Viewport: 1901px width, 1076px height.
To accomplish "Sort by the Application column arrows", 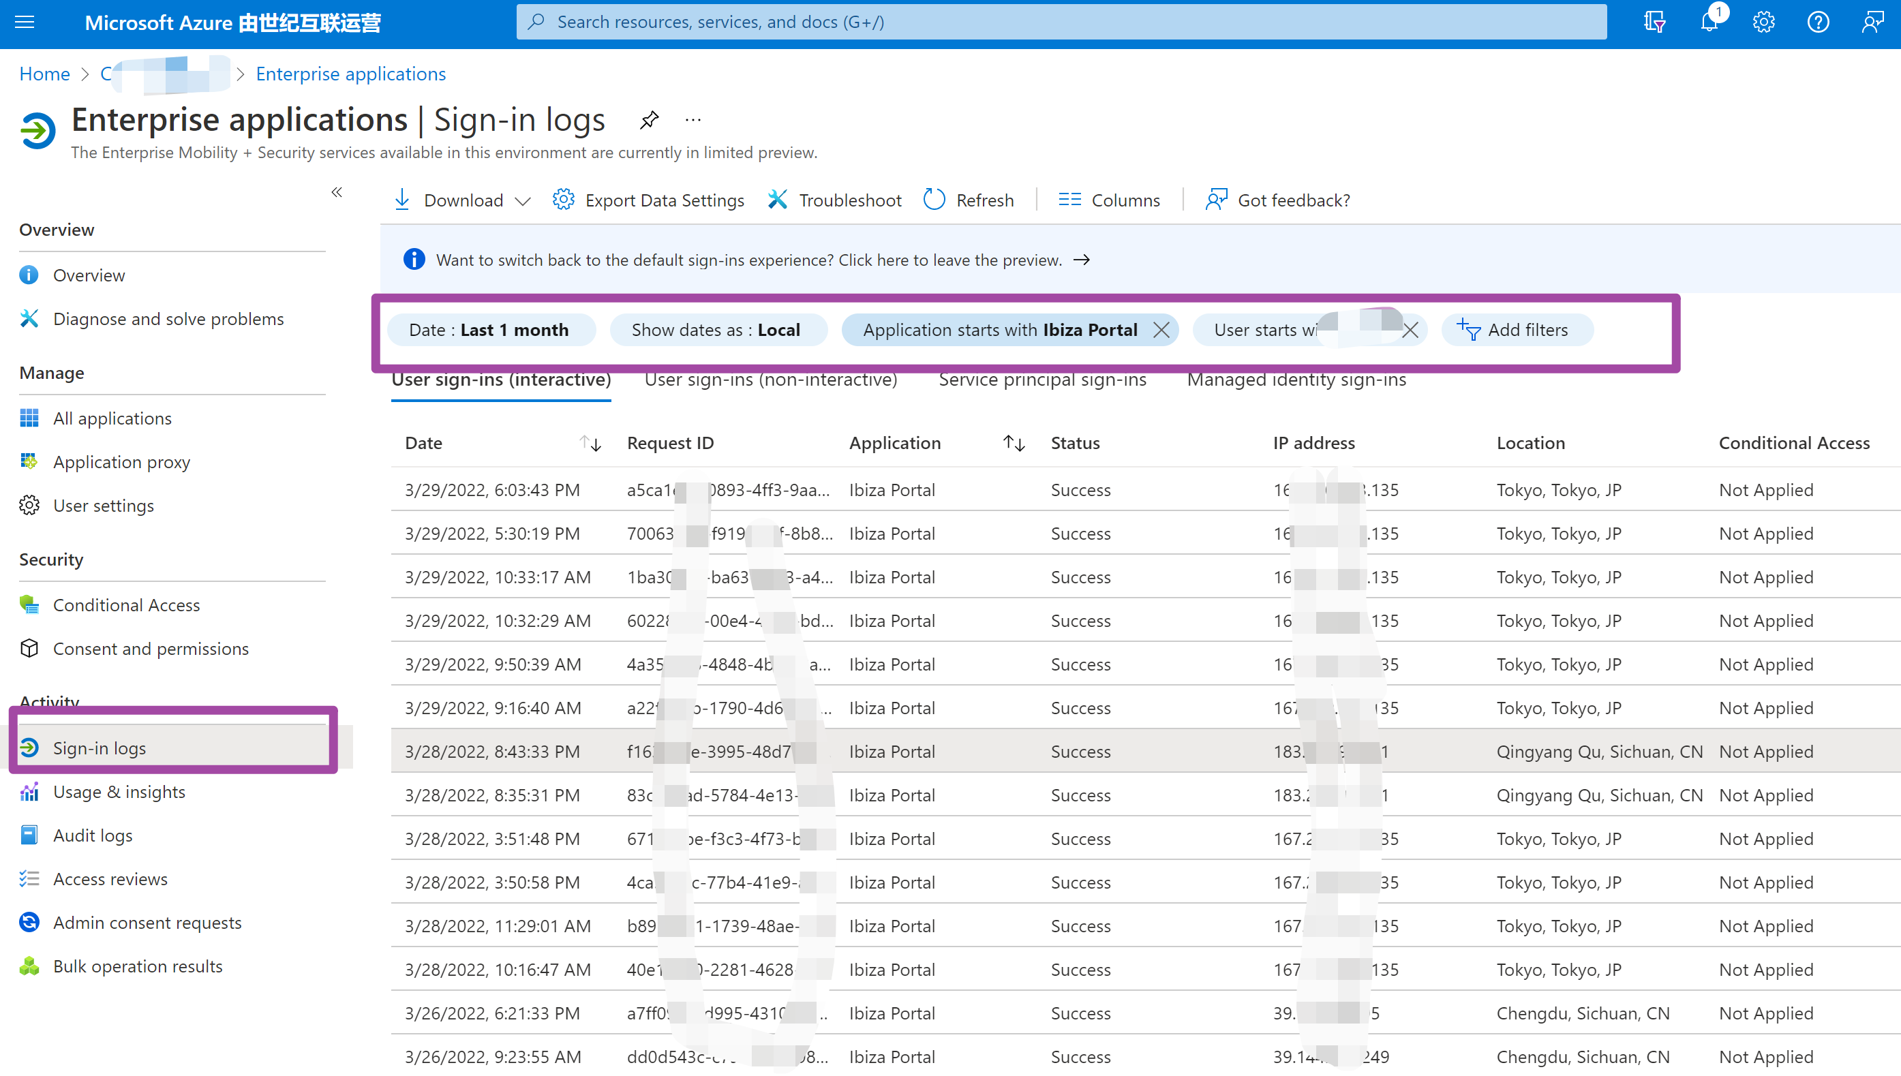I will click(1014, 443).
